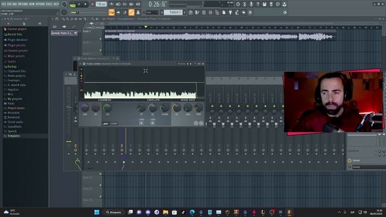Open the browser view icon
Viewport: 386px width, 217px height.
pyautogui.click(x=217, y=12)
